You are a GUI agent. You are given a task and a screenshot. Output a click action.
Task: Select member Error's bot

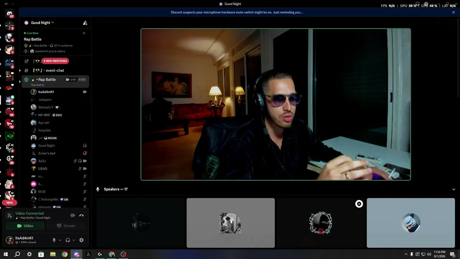55,153
